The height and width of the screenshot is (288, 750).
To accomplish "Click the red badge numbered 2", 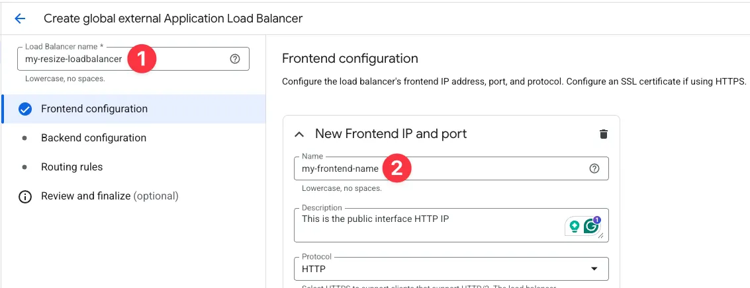I will click(397, 168).
